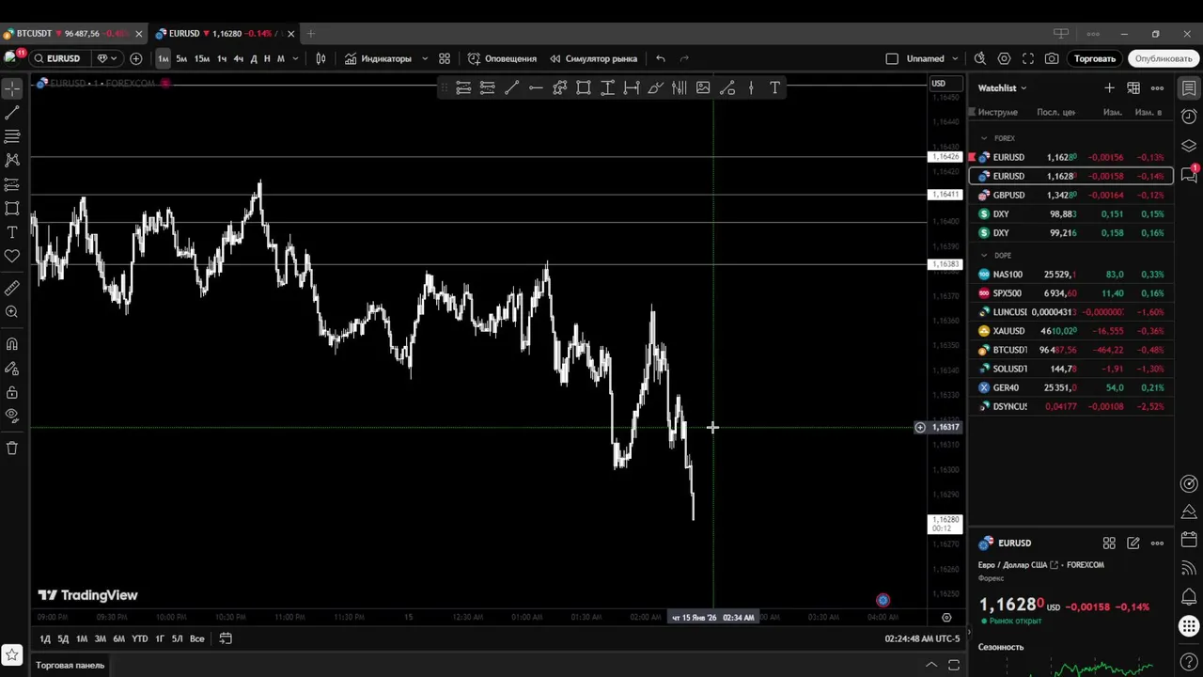Toggle lock all drawings
This screenshot has width=1203, height=677.
tap(12, 392)
